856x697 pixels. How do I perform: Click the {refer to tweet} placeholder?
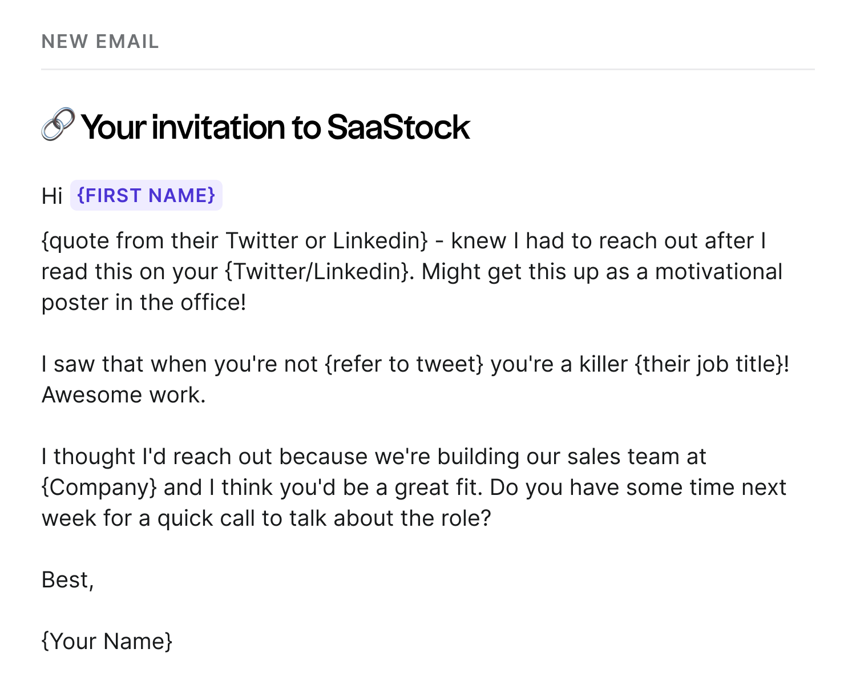(x=404, y=364)
